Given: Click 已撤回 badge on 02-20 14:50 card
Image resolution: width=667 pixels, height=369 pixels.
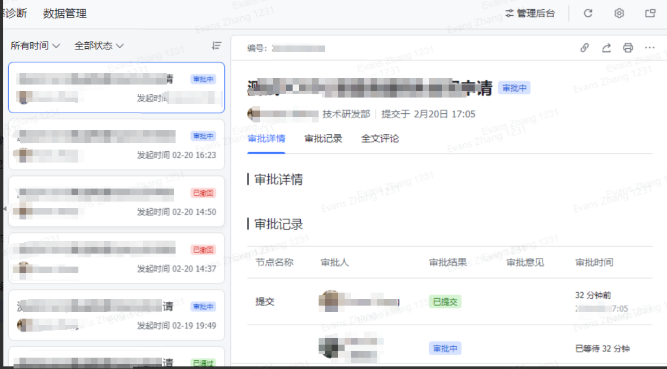Looking at the screenshot, I should coord(203,193).
